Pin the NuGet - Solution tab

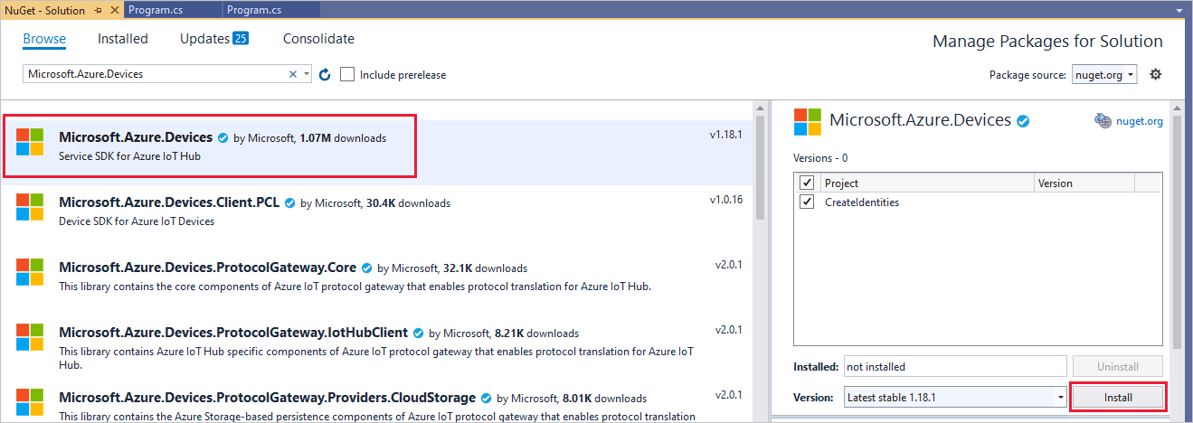99,10
